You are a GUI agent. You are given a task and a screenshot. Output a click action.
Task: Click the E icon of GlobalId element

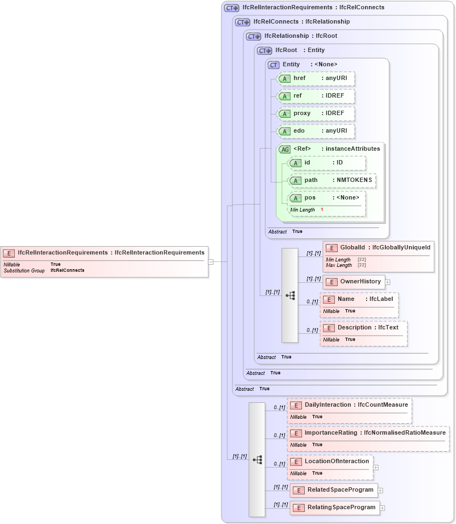pos(332,247)
